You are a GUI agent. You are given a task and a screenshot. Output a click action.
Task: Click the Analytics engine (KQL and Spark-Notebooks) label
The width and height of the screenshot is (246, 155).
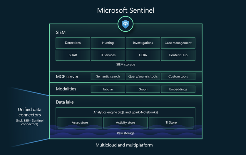[125, 112]
